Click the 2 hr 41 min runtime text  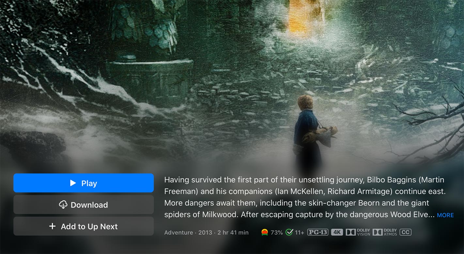pyautogui.click(x=233, y=232)
